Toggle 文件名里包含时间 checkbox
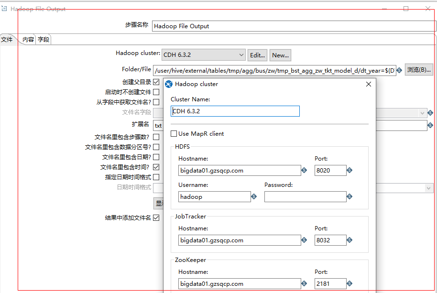The image size is (437, 293). click(156, 167)
